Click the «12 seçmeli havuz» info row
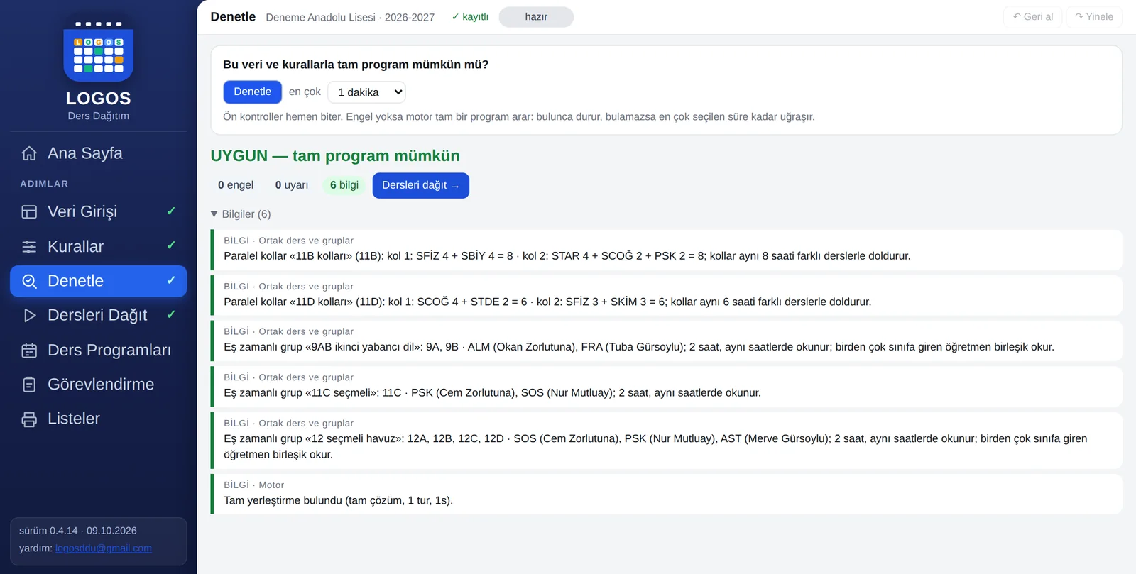 pyautogui.click(x=667, y=440)
